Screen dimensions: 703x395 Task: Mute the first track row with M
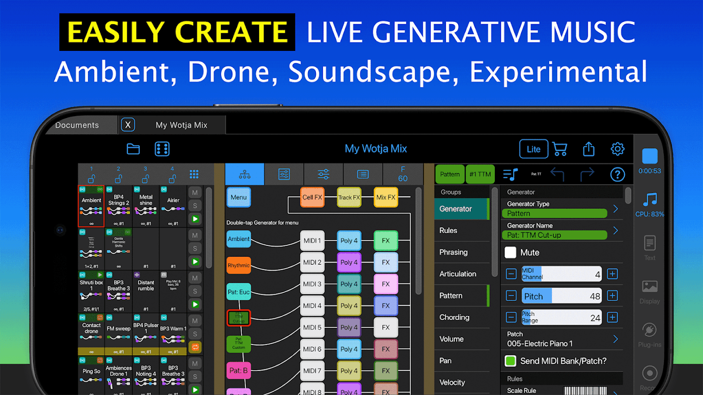coord(195,192)
